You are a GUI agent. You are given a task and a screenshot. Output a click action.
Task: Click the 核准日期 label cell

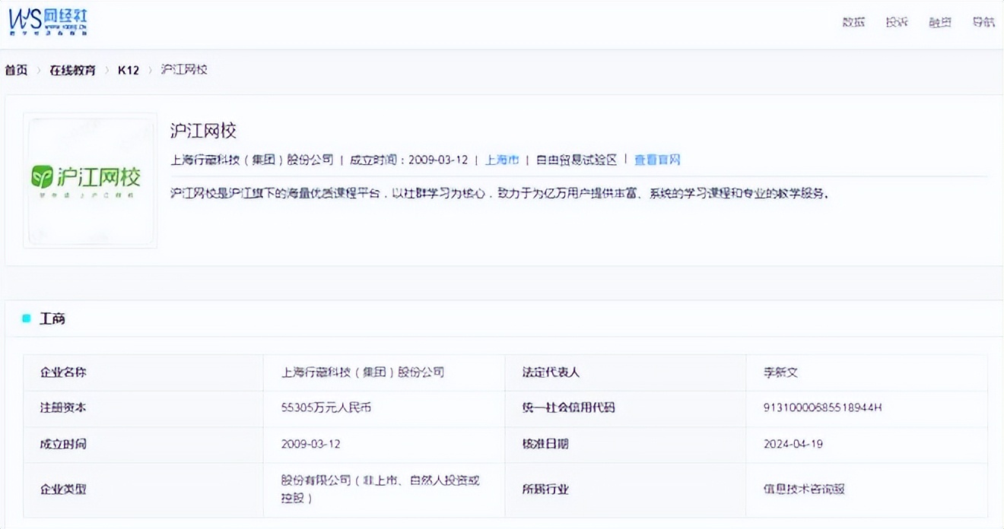coord(625,444)
